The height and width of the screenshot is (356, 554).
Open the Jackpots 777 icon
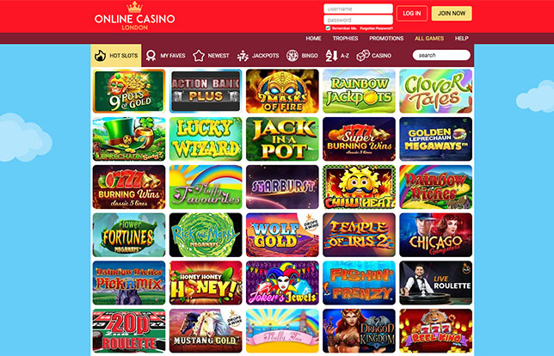tap(243, 55)
